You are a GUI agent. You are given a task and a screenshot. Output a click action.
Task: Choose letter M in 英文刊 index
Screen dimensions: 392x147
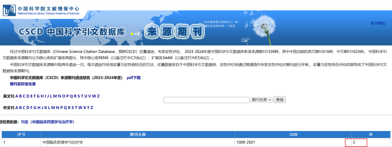click(55, 96)
